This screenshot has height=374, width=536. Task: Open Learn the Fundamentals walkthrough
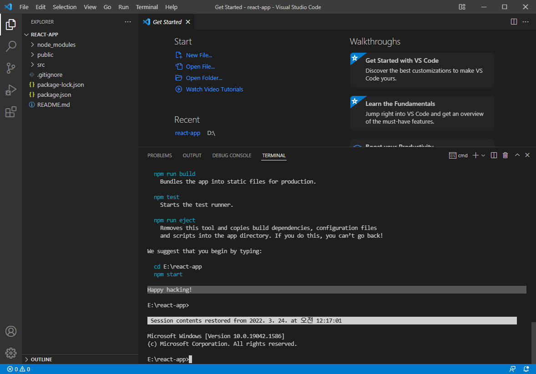click(x=422, y=113)
